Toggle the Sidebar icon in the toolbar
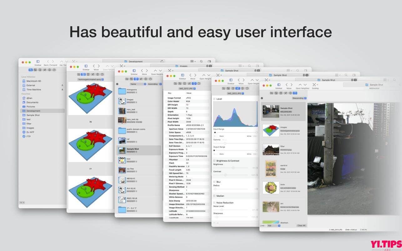Image resolution: width=402 pixels, height=251 pixels. pyautogui.click(x=38, y=62)
